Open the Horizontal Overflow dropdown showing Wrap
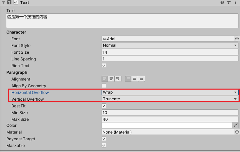Viewport: 240px width, 152px height. click(170, 92)
